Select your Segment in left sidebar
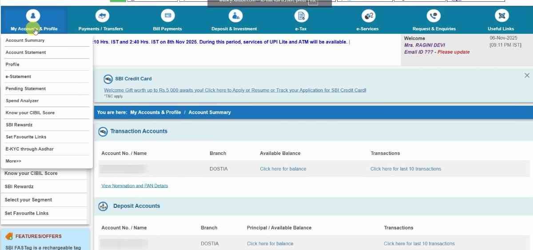533x250 pixels. click(x=28, y=200)
